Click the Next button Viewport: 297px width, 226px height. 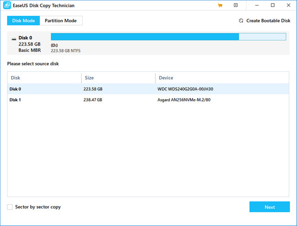tap(269, 207)
